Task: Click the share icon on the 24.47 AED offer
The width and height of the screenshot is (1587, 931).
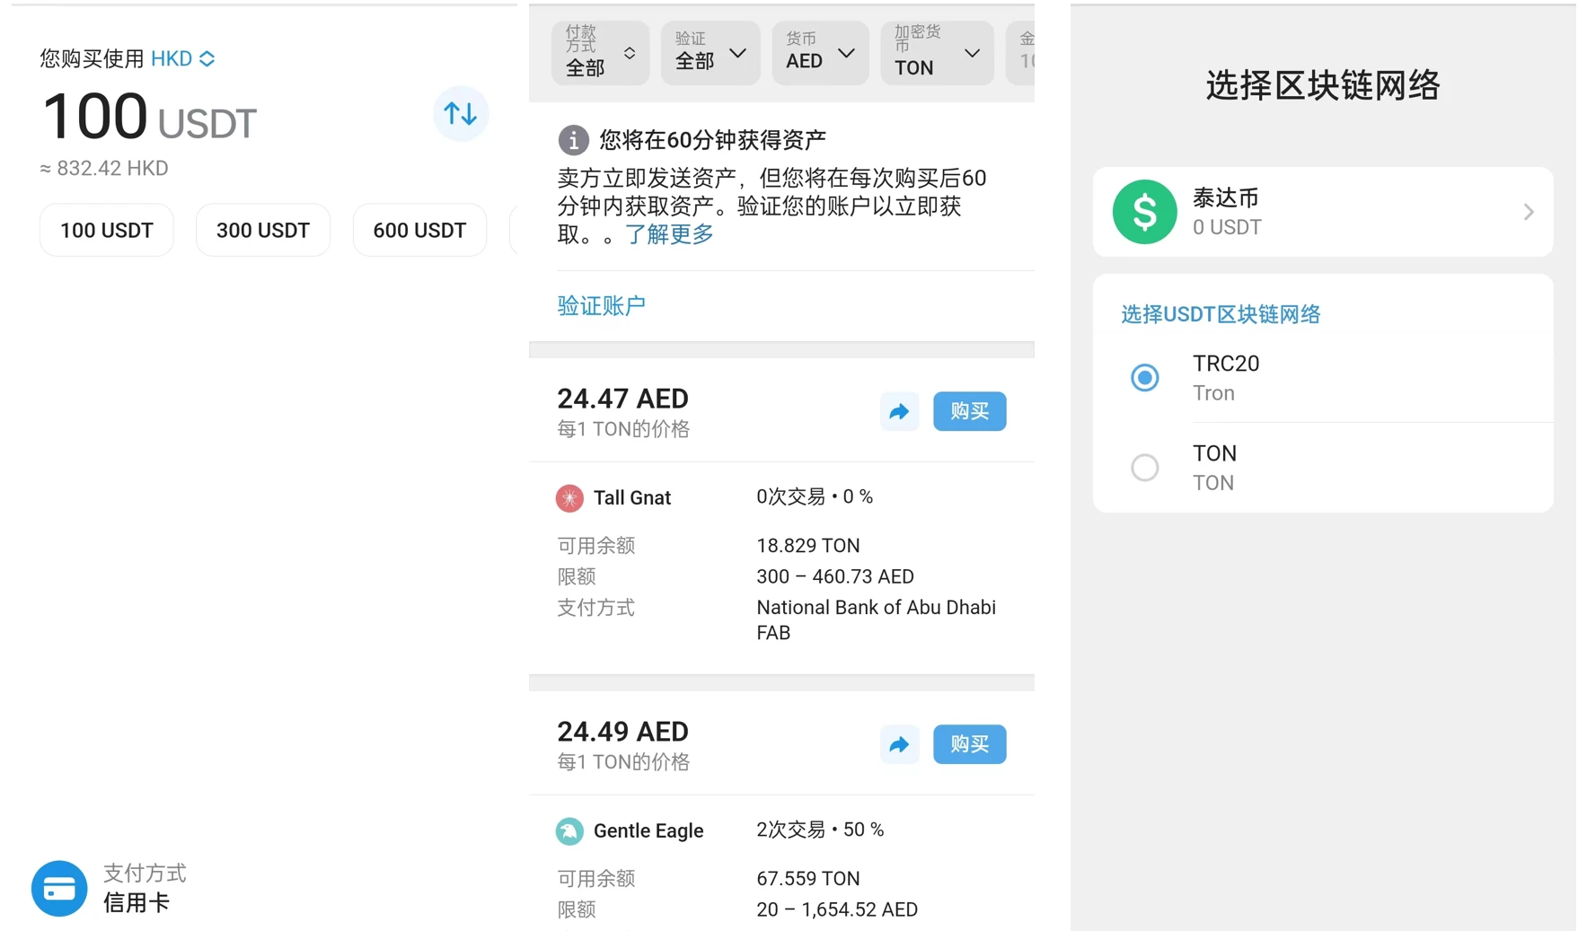Action: pyautogui.click(x=899, y=411)
